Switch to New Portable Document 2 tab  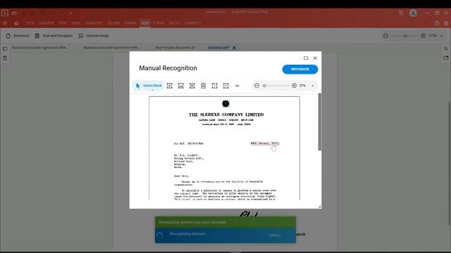point(175,48)
